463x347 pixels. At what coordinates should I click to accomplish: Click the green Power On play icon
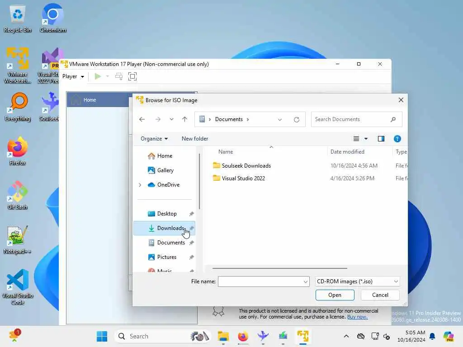(x=98, y=76)
